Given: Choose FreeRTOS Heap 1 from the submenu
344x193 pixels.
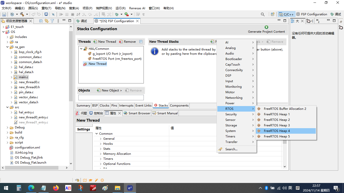Looking at the screenshot, I should (x=286, y=114).
